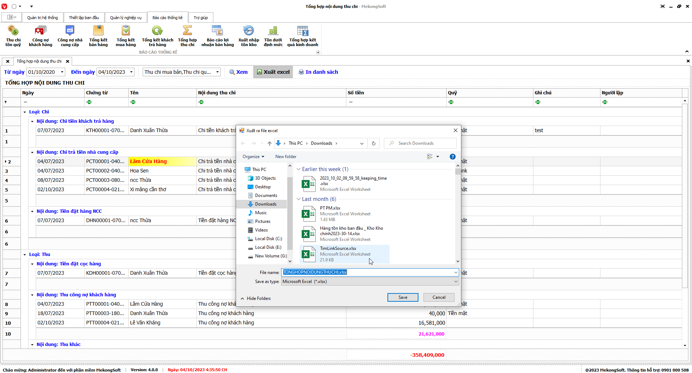Open the Thu chi type filter dropdown
Screen dimensions: 692x373
pos(217,72)
